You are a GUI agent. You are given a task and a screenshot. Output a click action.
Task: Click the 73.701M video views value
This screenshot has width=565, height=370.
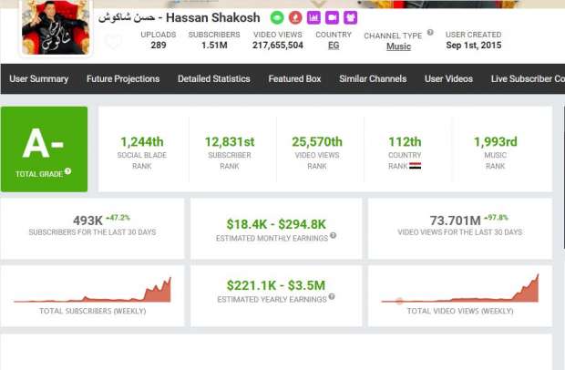tap(456, 221)
